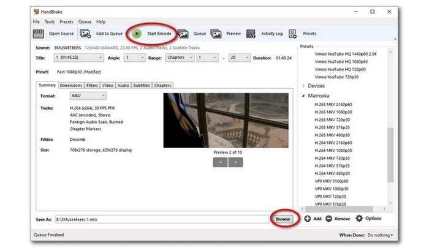Show the previous preview image

click(x=220, y=162)
